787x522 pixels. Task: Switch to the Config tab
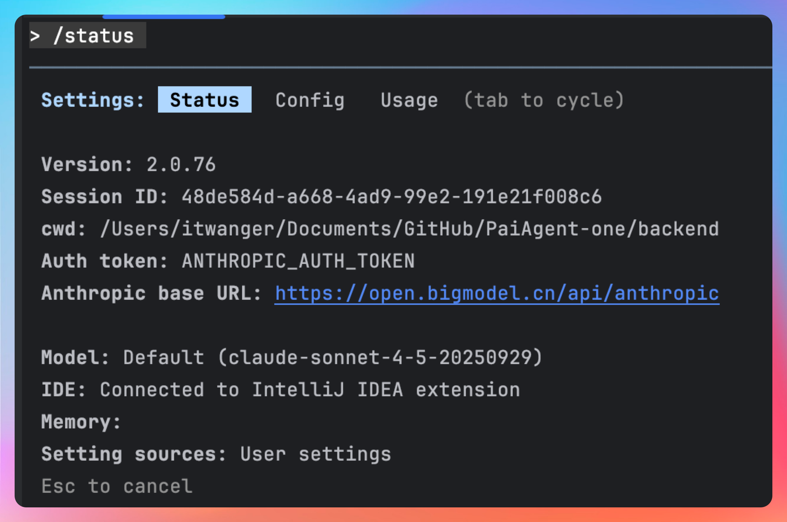310,100
